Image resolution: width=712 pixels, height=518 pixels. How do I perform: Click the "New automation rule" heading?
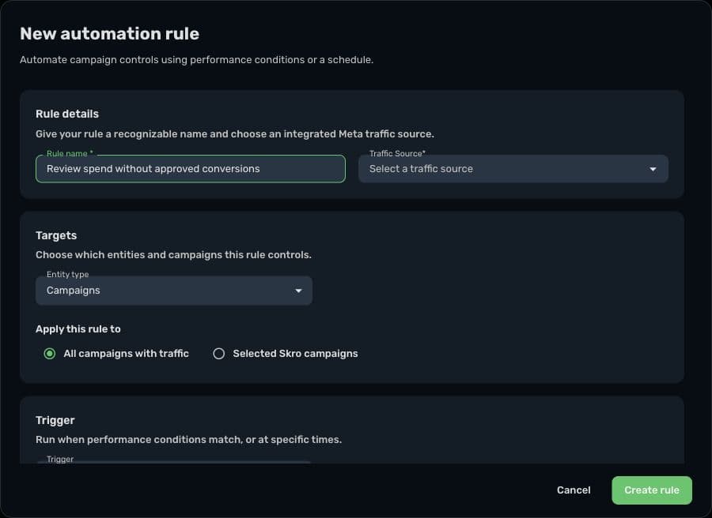pos(109,33)
